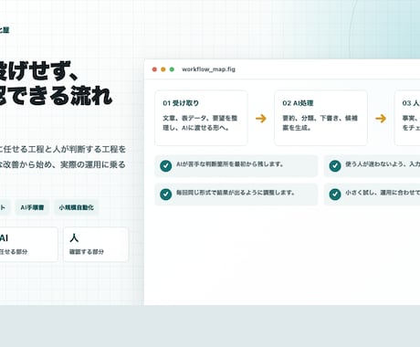
Task: Click the paragraph line '任せる工程と人が判断する工程を'
Action: point(63,149)
